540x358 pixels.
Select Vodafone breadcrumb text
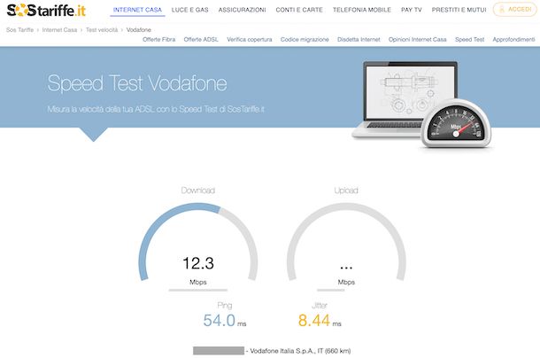click(139, 30)
